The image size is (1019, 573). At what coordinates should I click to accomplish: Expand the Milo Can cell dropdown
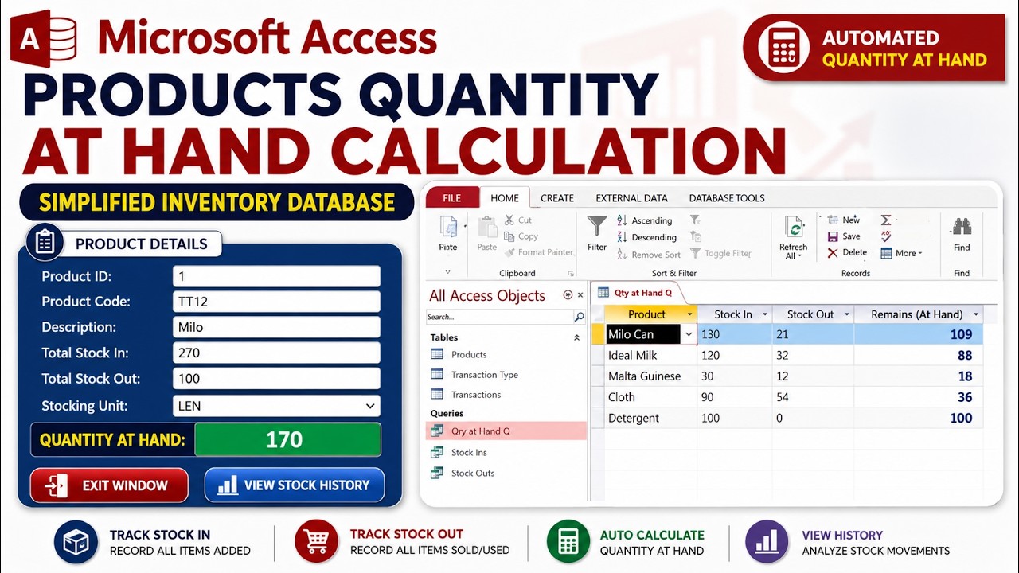click(x=689, y=335)
